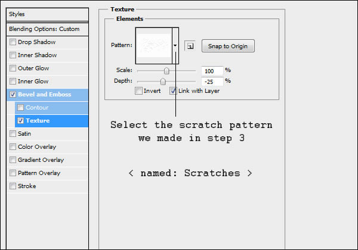Click the Scale percentage input field
The height and width of the screenshot is (250, 358).
tap(212, 71)
